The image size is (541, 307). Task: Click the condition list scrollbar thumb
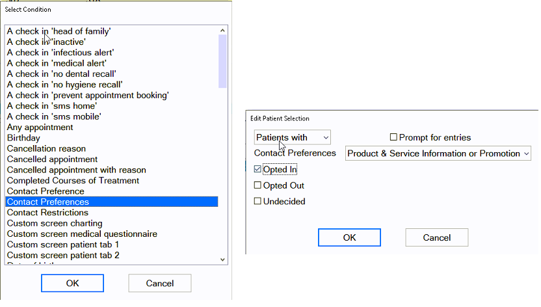pos(222,61)
